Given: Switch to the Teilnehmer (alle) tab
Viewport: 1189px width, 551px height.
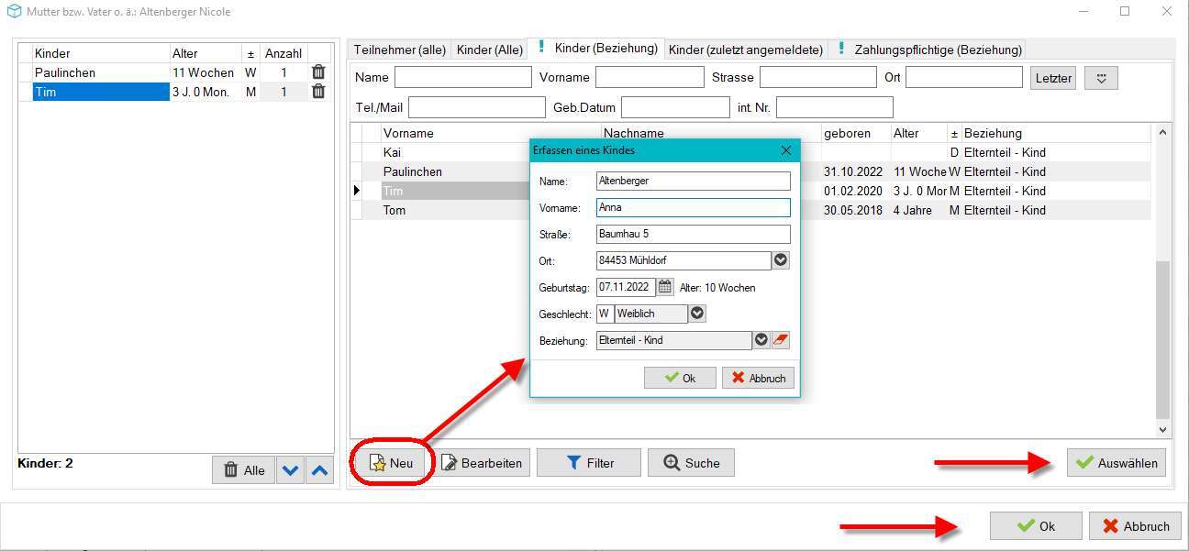Looking at the screenshot, I should pos(400,50).
